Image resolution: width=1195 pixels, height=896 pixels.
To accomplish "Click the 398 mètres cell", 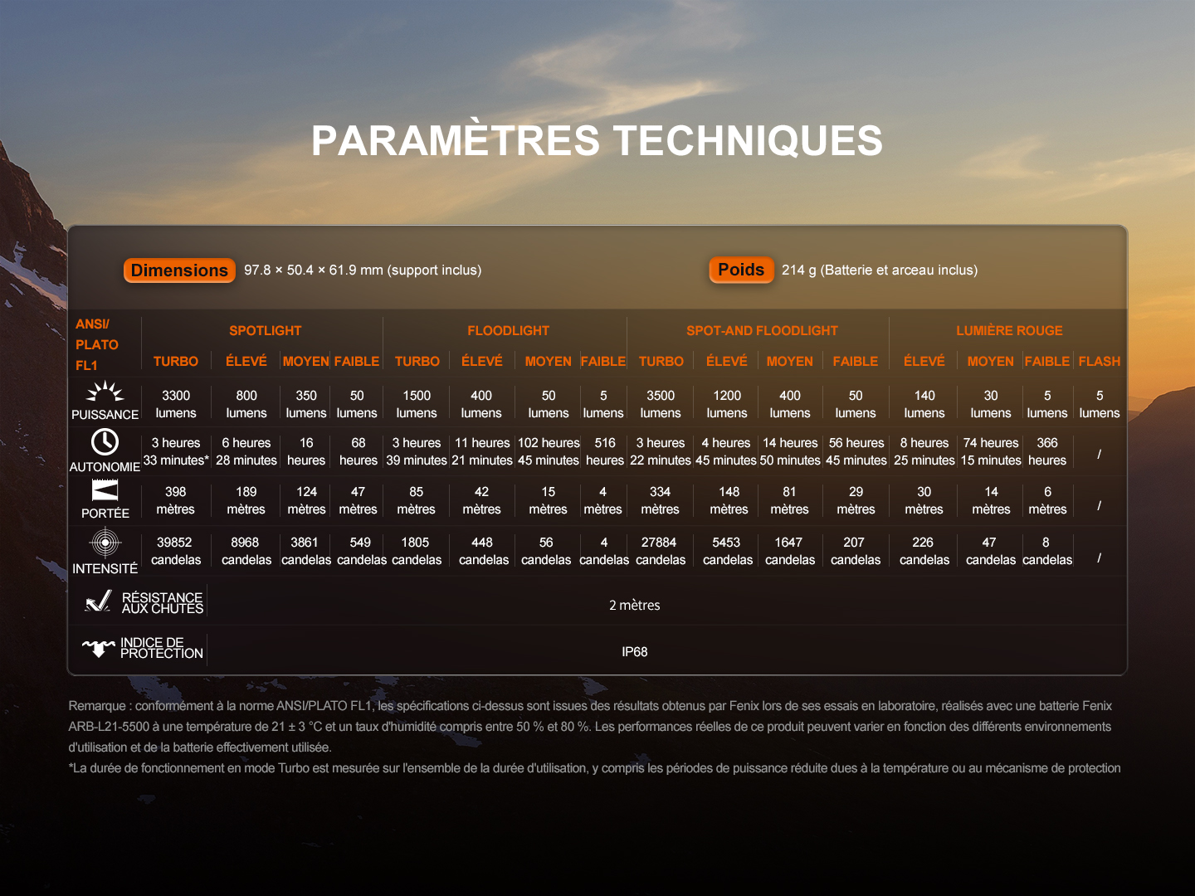I will pyautogui.click(x=175, y=500).
